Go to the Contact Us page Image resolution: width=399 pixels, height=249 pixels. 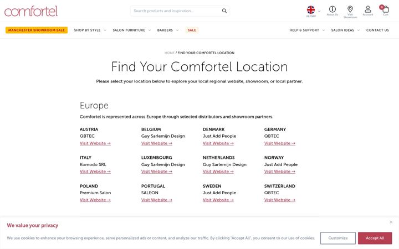point(377,30)
